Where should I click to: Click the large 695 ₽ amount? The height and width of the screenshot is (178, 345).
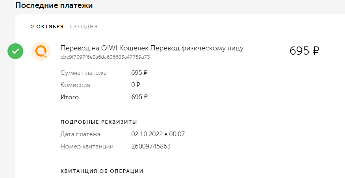[x=304, y=51]
